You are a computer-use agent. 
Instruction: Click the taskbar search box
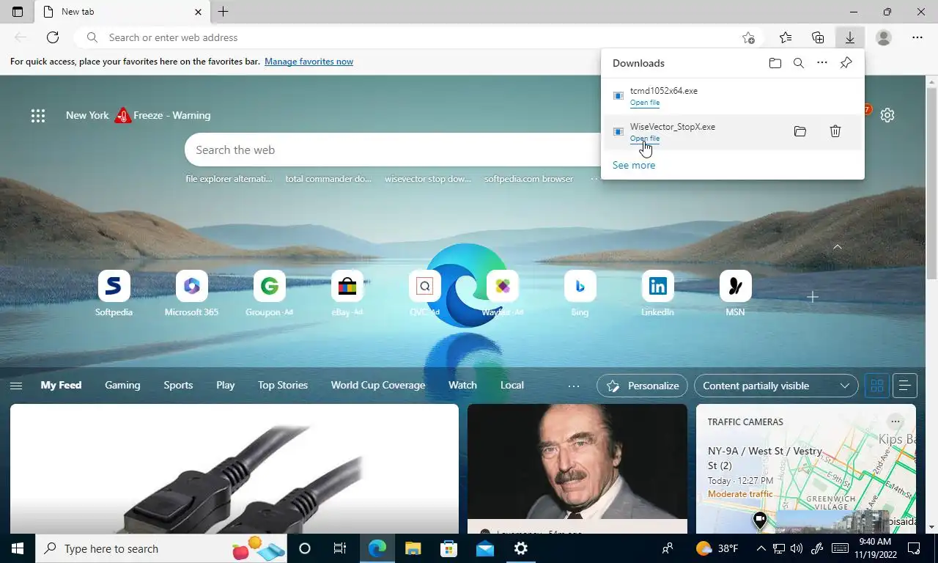point(161,548)
